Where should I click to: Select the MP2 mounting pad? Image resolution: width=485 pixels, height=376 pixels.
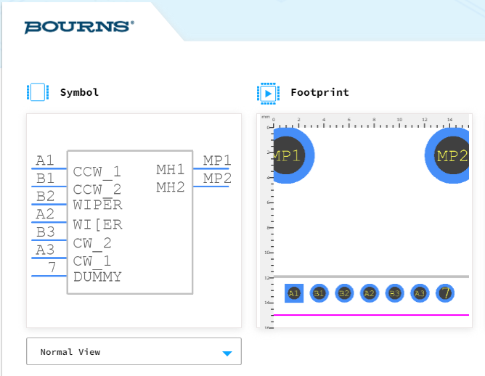[447, 155]
